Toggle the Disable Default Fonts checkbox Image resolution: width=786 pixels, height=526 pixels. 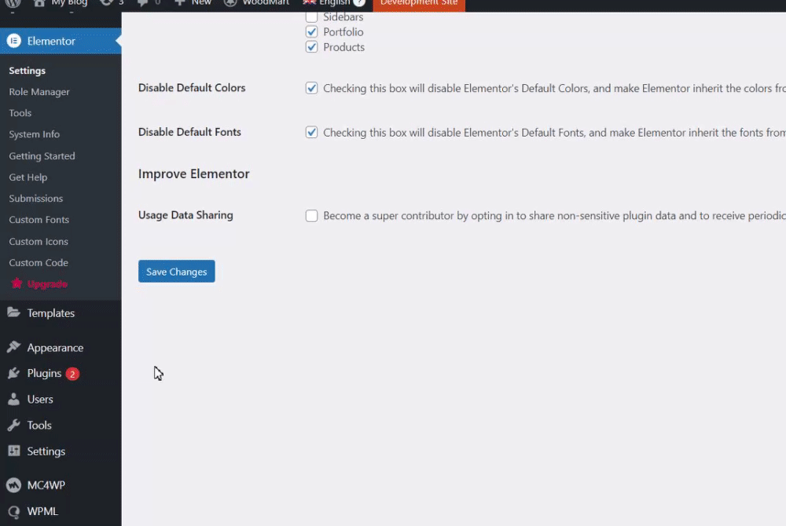(311, 133)
